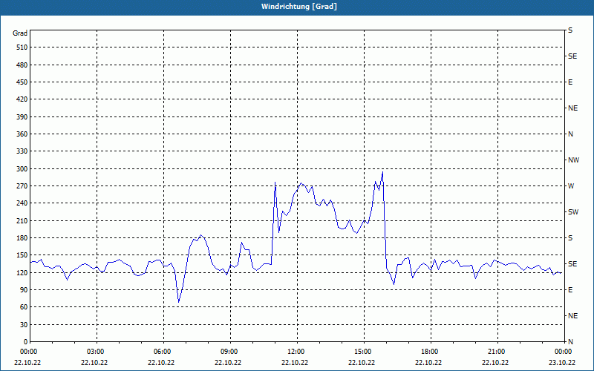Select the Grad unit label on y-axis
The width and height of the screenshot is (594, 371).
(20, 33)
